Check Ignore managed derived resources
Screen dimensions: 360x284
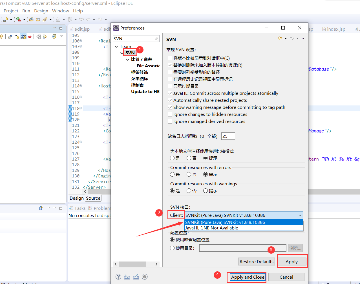[x=170, y=121]
